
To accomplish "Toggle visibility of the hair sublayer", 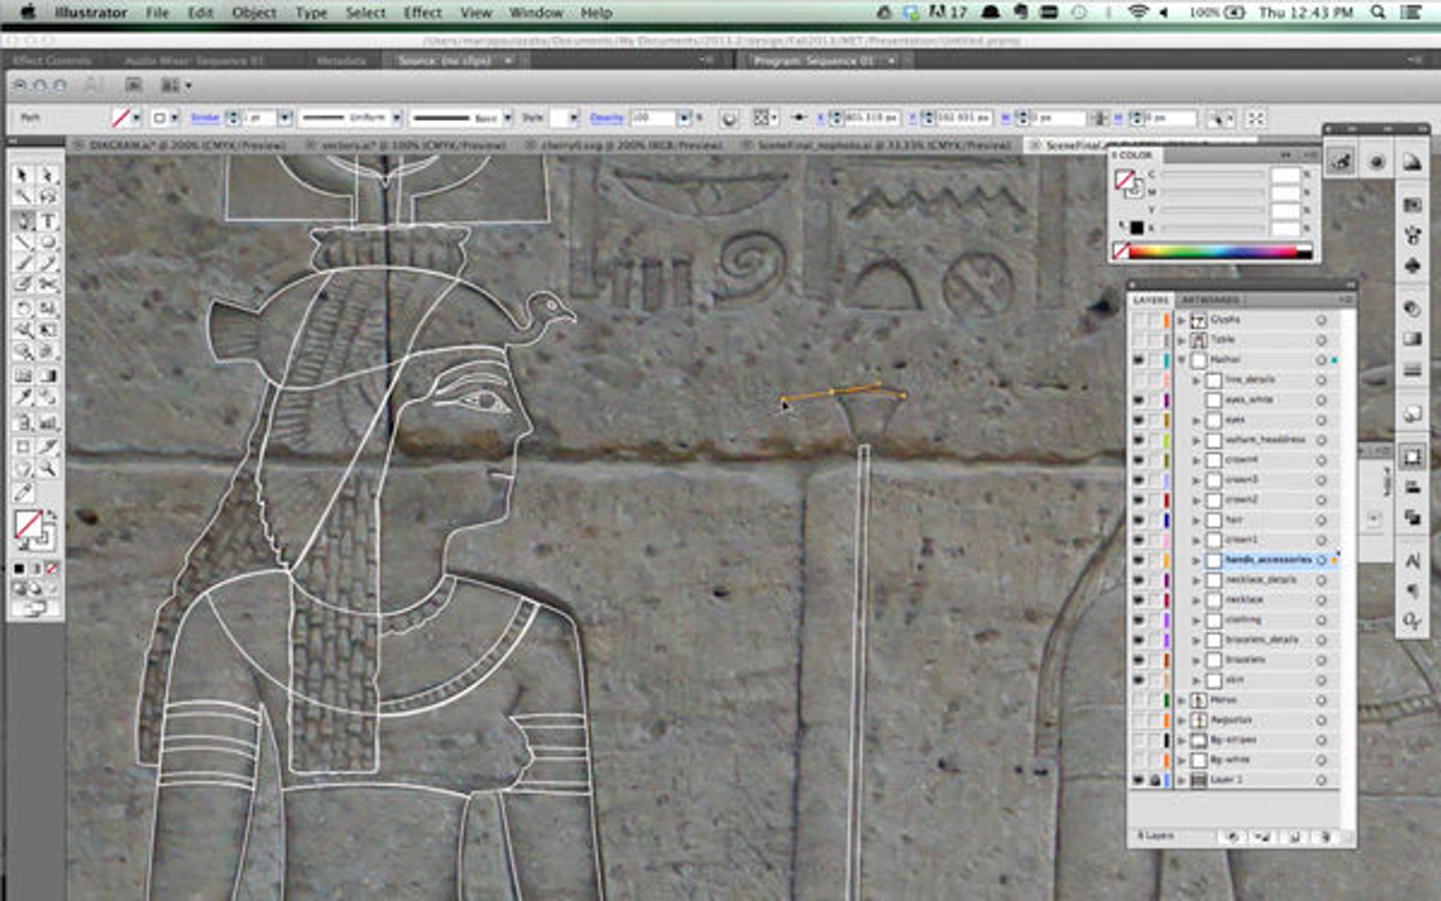I will (1138, 520).
